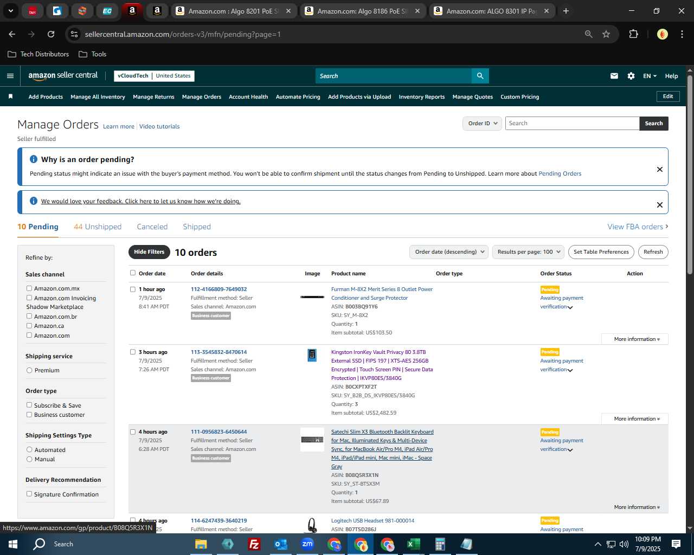Check the Subscribe & Save filter
694x555 pixels.
29,405
